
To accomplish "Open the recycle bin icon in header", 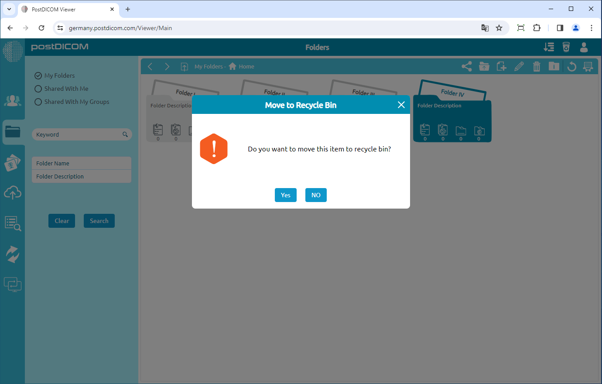I will point(566,47).
